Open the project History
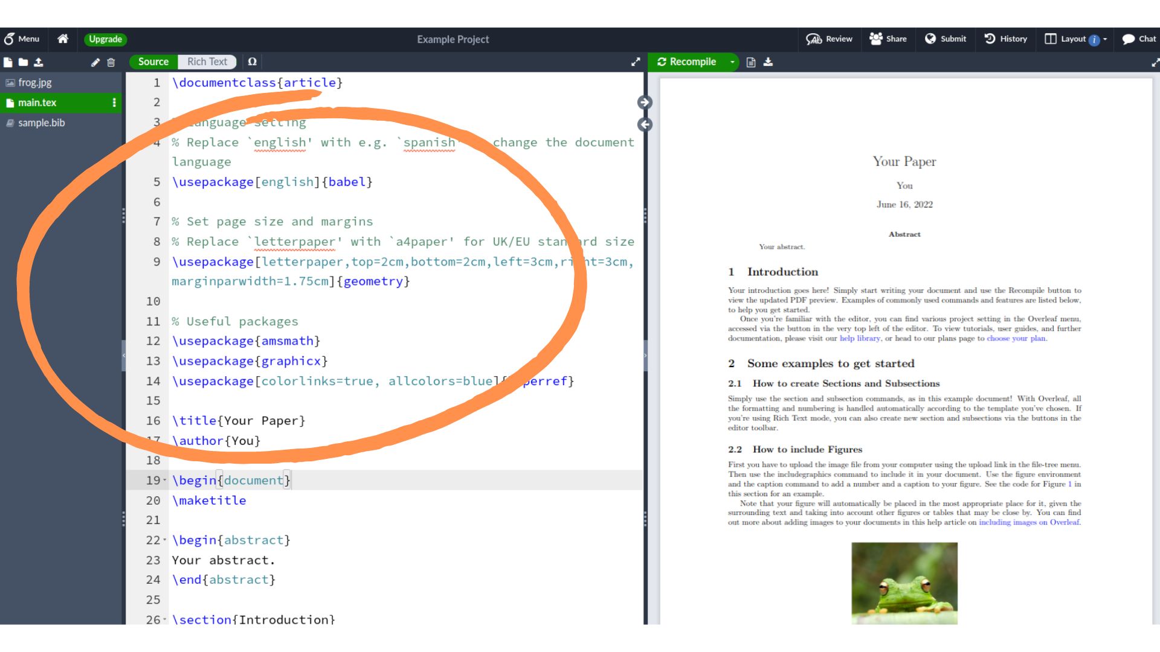The width and height of the screenshot is (1160, 652). 1005,39
